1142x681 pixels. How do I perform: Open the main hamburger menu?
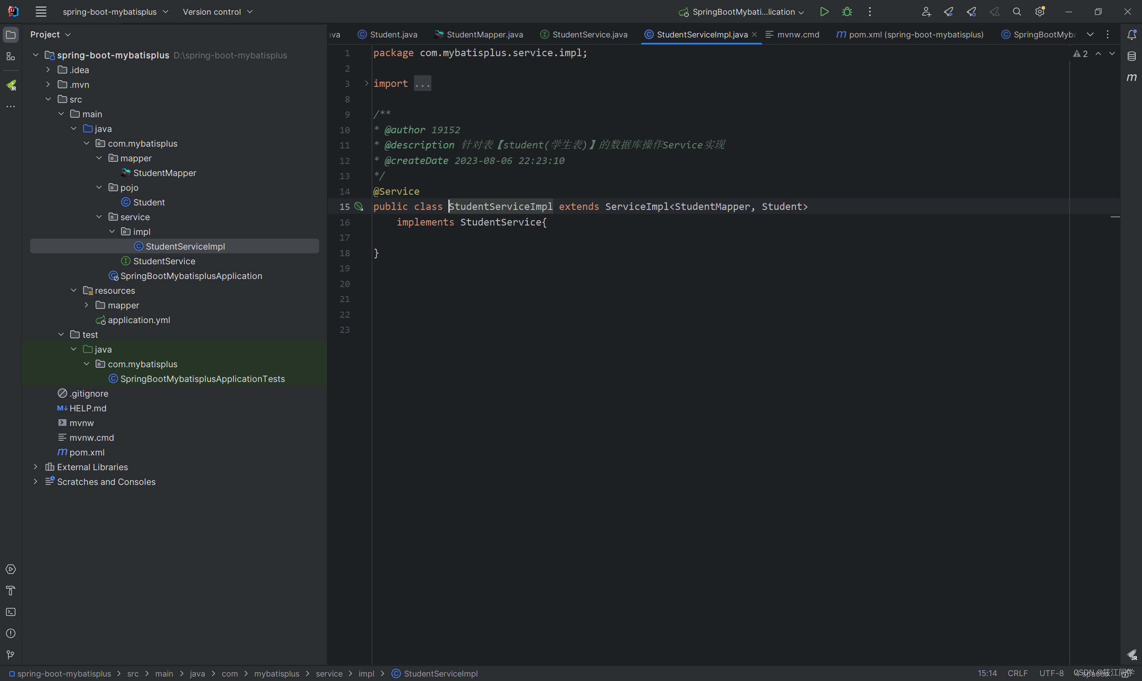[x=41, y=12]
